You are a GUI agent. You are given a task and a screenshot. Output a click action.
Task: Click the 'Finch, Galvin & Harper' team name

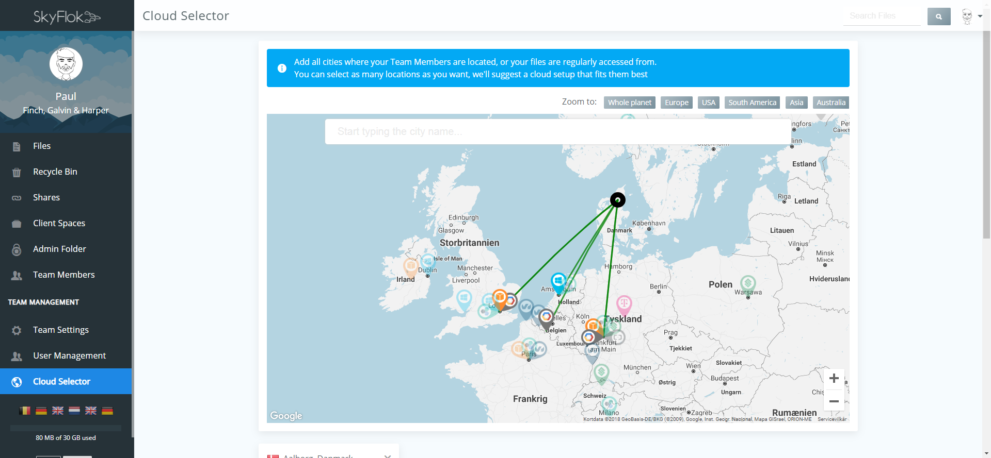(x=66, y=110)
